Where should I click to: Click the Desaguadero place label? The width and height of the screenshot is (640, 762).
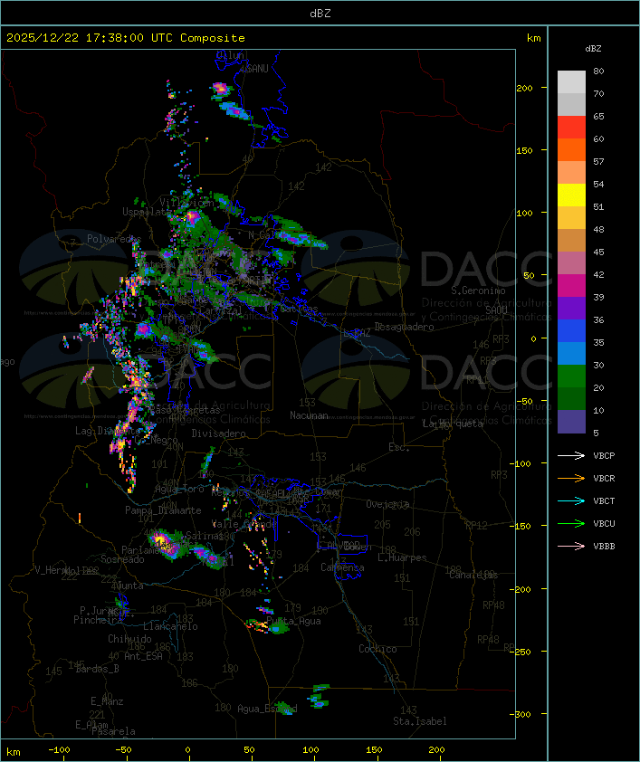click(x=404, y=327)
